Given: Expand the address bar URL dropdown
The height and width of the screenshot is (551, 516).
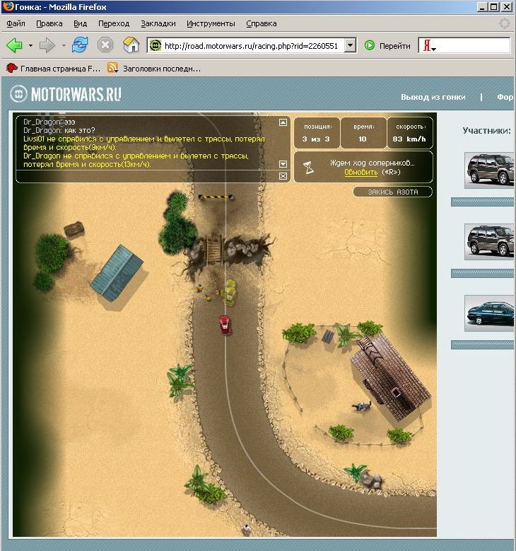Looking at the screenshot, I should [x=350, y=45].
